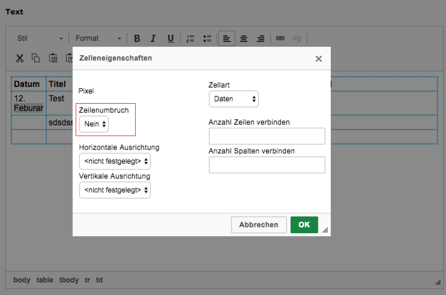Grab the dialog resize handle
Image resolution: width=446 pixels, height=295 pixels.
[x=325, y=230]
